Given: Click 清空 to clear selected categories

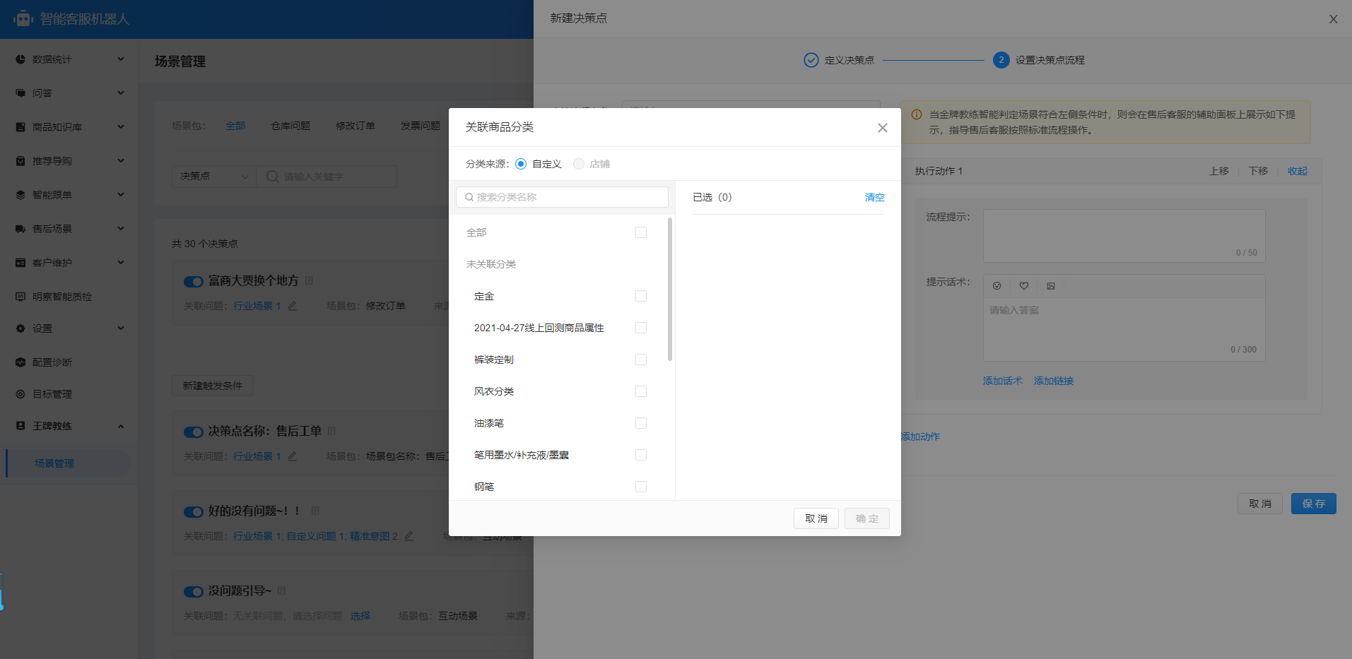Looking at the screenshot, I should (x=875, y=197).
